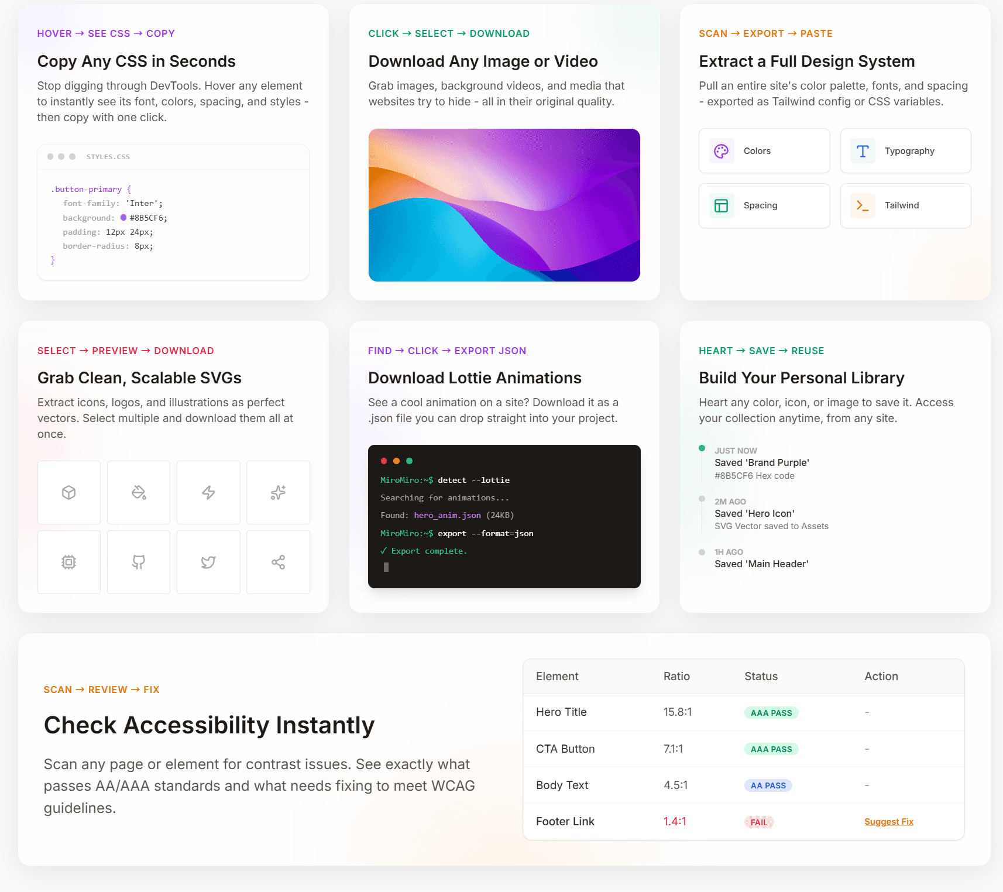Viewport: 1003px width, 892px height.
Task: Click the AA PASS badge for Body Text
Action: 768,785
